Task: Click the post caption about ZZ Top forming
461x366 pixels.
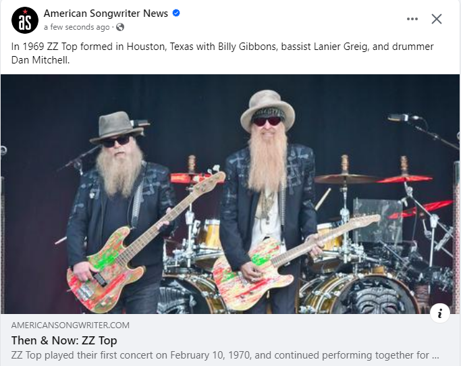Action: [222, 53]
